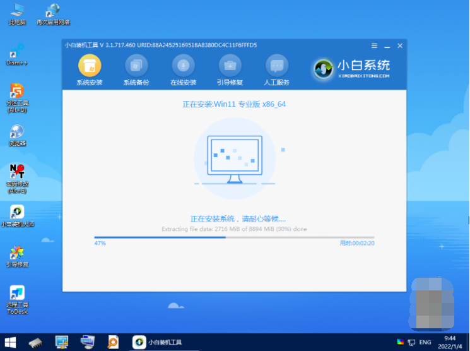470x351 pixels.
Task: Open the 浏览器 browser shortcut
Action: [17, 134]
